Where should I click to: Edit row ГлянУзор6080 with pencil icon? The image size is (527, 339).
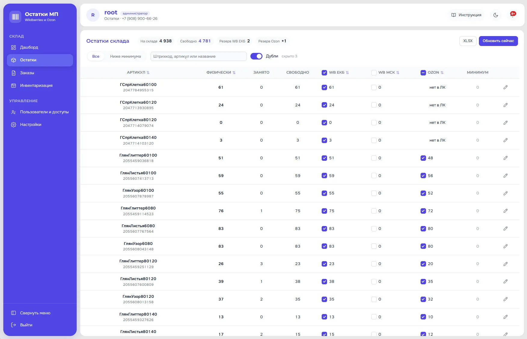pyautogui.click(x=505, y=246)
